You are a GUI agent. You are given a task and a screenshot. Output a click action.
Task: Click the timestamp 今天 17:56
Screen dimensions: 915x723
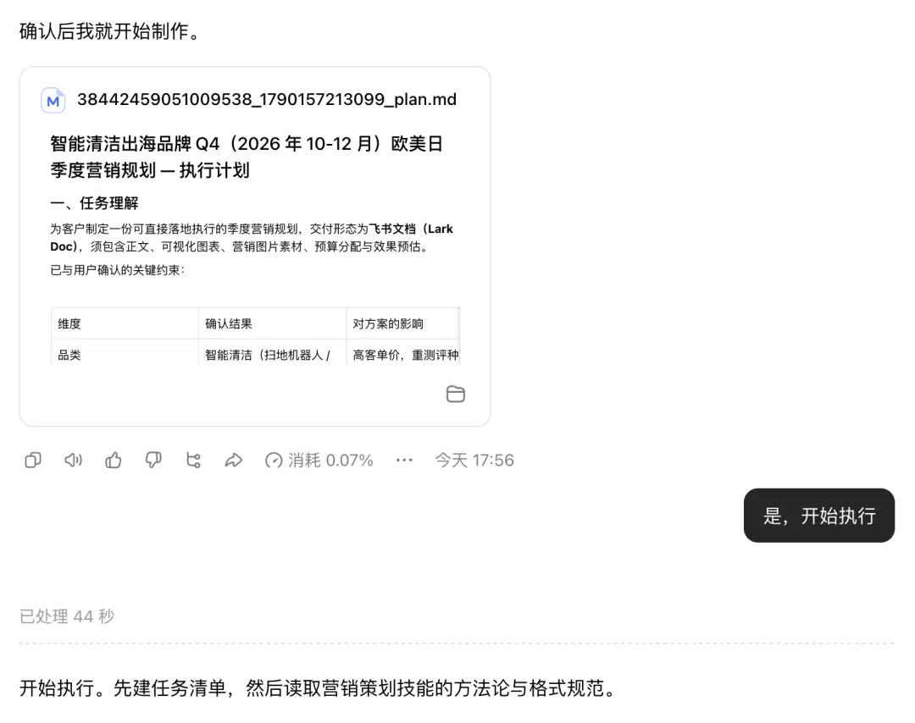point(474,460)
